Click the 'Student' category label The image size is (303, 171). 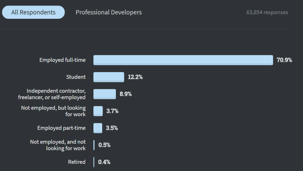pyautogui.click(x=76, y=77)
